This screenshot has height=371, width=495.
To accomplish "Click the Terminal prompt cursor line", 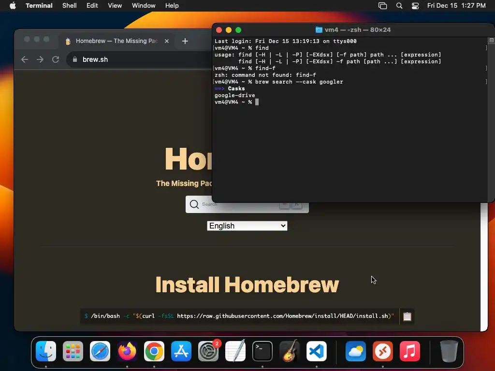I will click(x=237, y=102).
